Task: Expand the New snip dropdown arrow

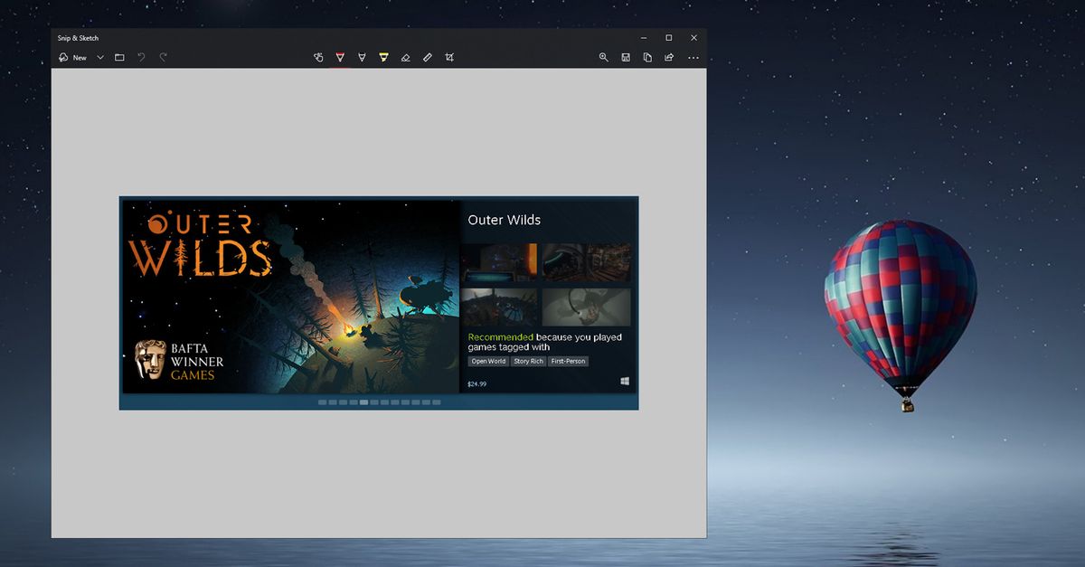Action: [99, 56]
